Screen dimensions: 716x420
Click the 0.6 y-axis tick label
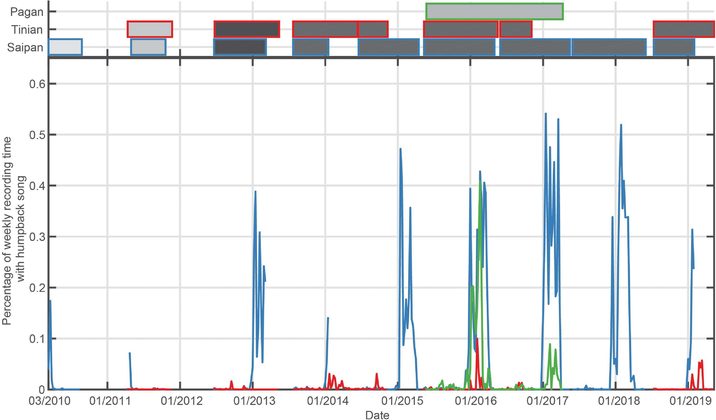tap(37, 84)
